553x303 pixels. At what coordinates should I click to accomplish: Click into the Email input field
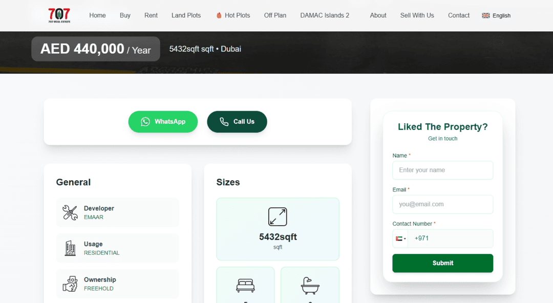pos(442,204)
